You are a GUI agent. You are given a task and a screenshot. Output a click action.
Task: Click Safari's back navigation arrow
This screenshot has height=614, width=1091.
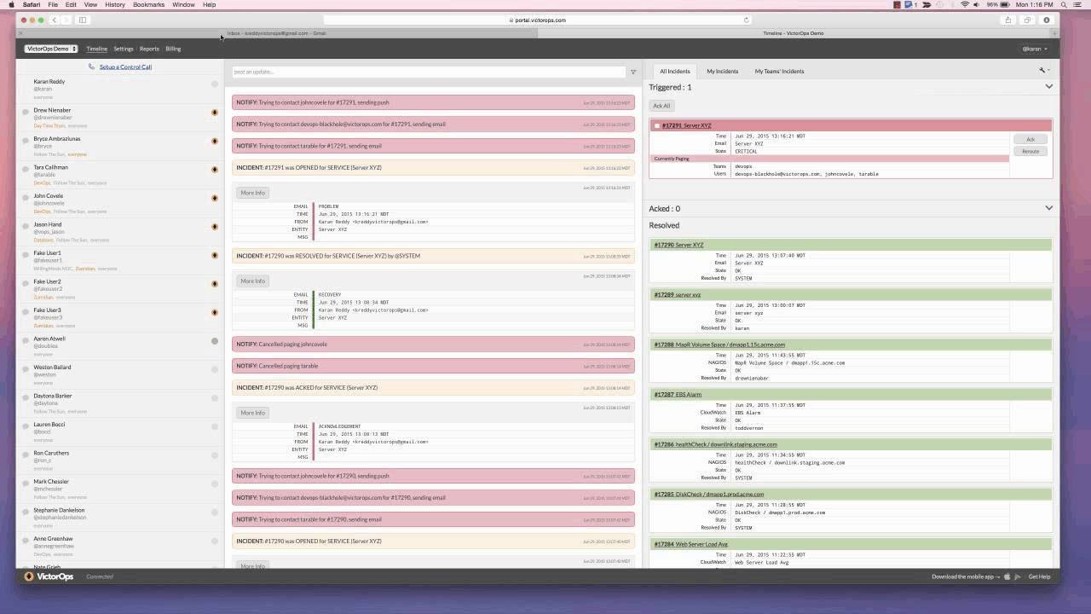tap(54, 20)
